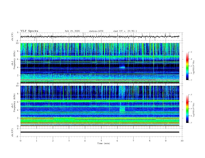Screen dimensions: 205x158
Task: Click the green 6.2 kHz band in ch.2 spectrogram
Action: 100,101
